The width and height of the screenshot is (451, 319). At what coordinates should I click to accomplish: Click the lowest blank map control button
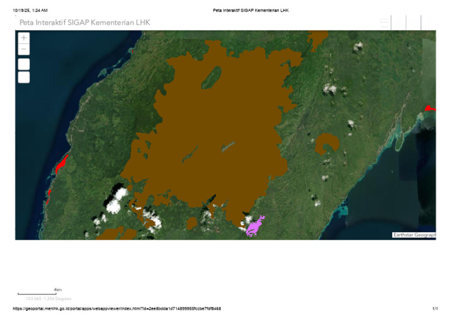(x=24, y=78)
